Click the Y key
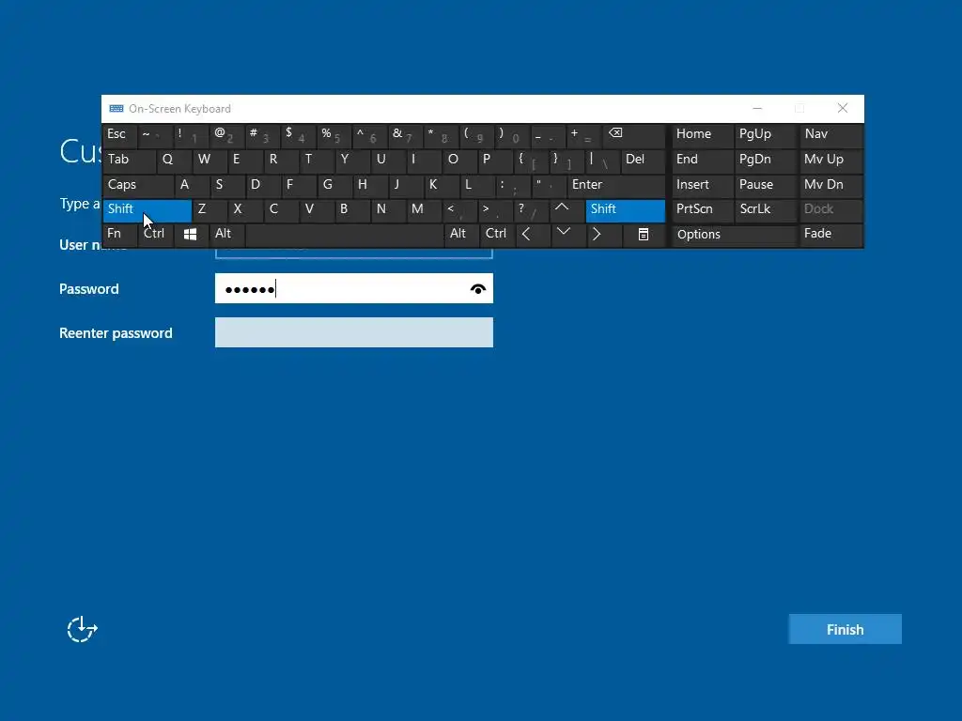The image size is (962, 721). click(352, 160)
